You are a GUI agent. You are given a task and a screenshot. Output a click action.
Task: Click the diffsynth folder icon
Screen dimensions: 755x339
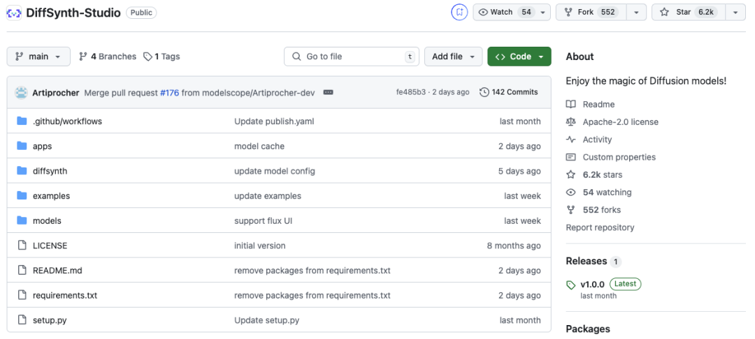coord(22,171)
